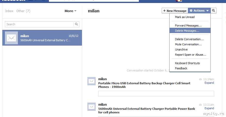
Task: Switch to the Other (7) folder
Action: coord(23,11)
